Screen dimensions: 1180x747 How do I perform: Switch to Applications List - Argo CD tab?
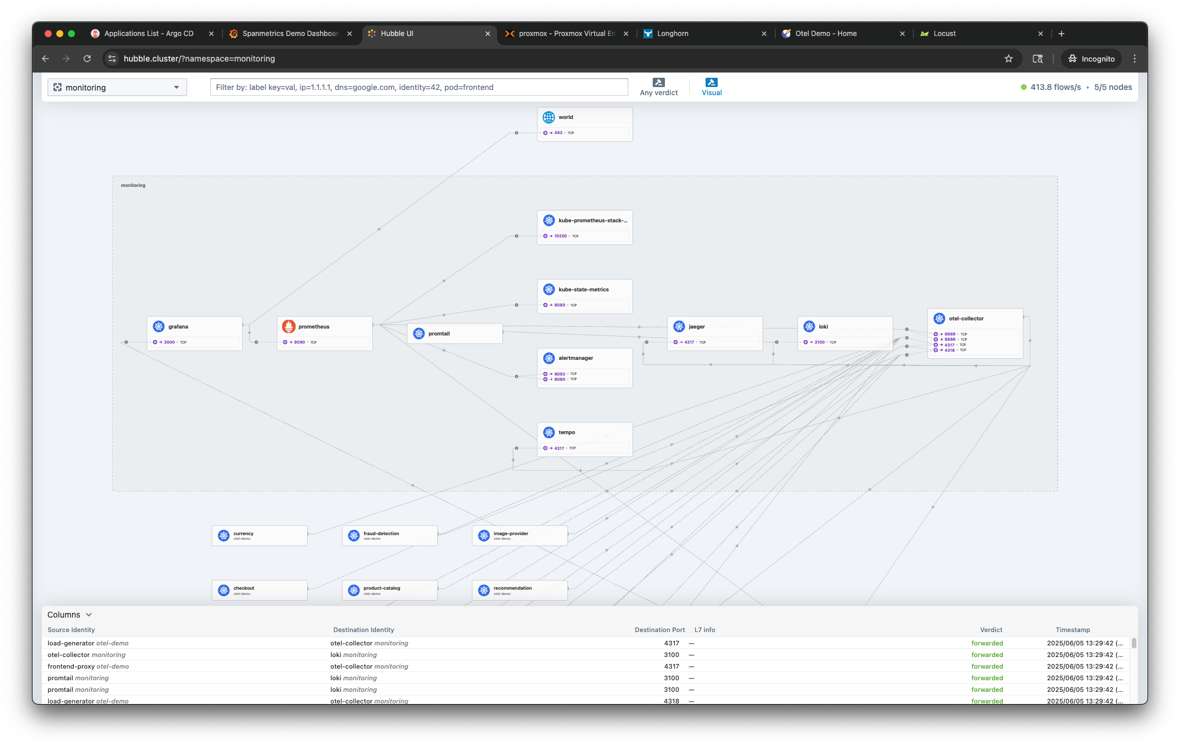tap(149, 34)
